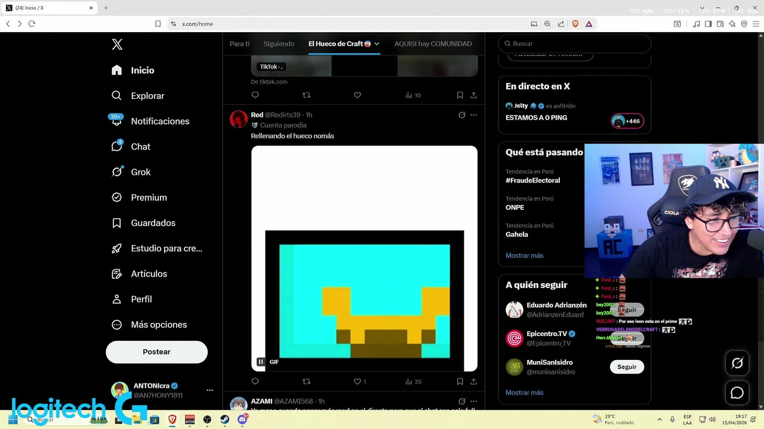The width and height of the screenshot is (764, 429).
Task: Open account switcher dots next to ANTONIcra
Action: point(210,390)
